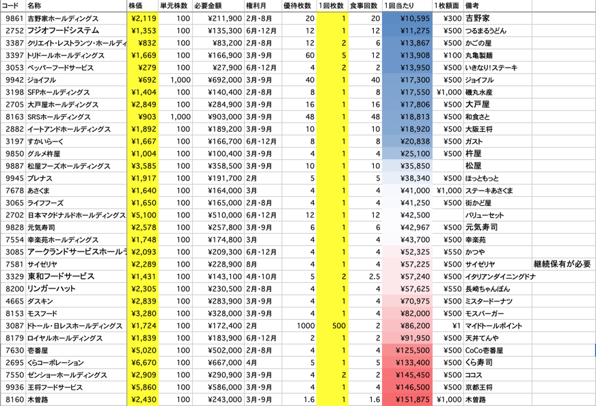Click the すかいらーく name cell
The width and height of the screenshot is (596, 406).
tap(76, 141)
